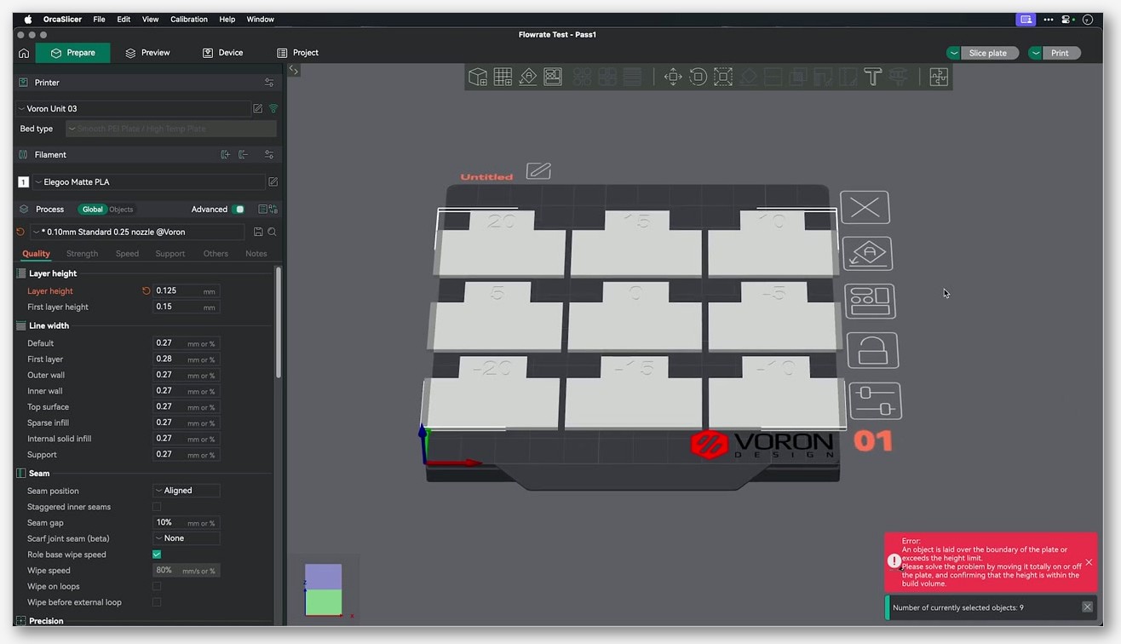Click the Seam gap input field

186,522
